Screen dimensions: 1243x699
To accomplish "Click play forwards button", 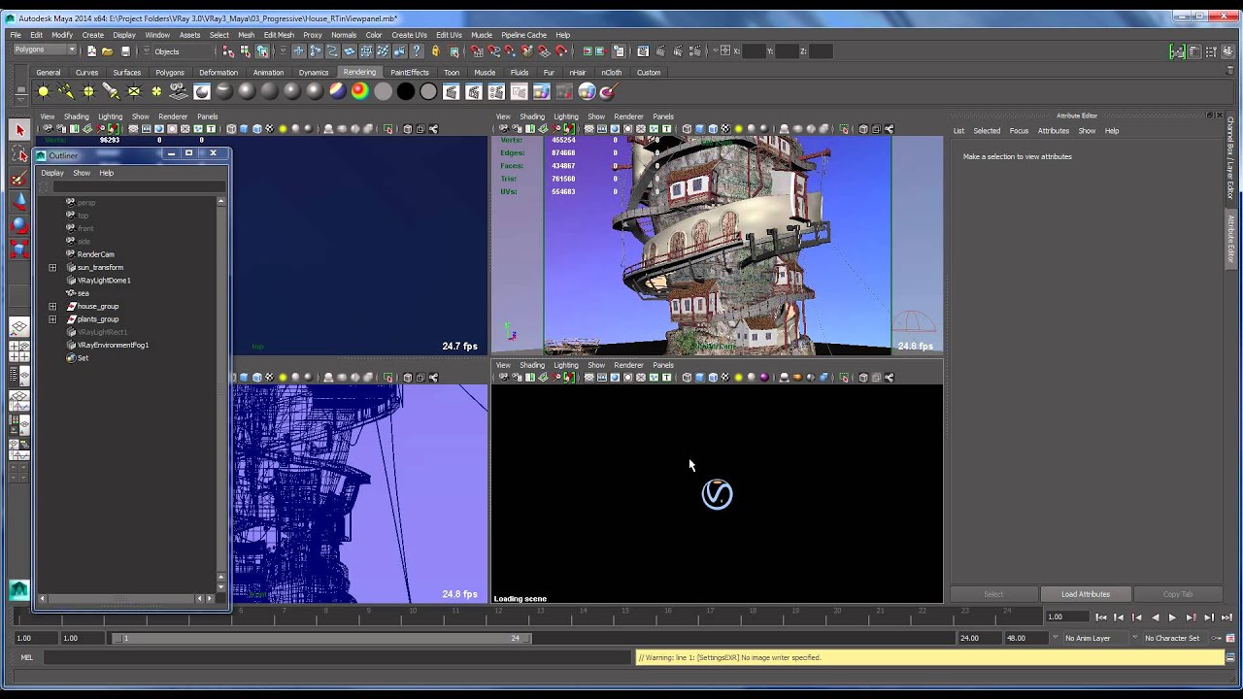I will (1172, 616).
